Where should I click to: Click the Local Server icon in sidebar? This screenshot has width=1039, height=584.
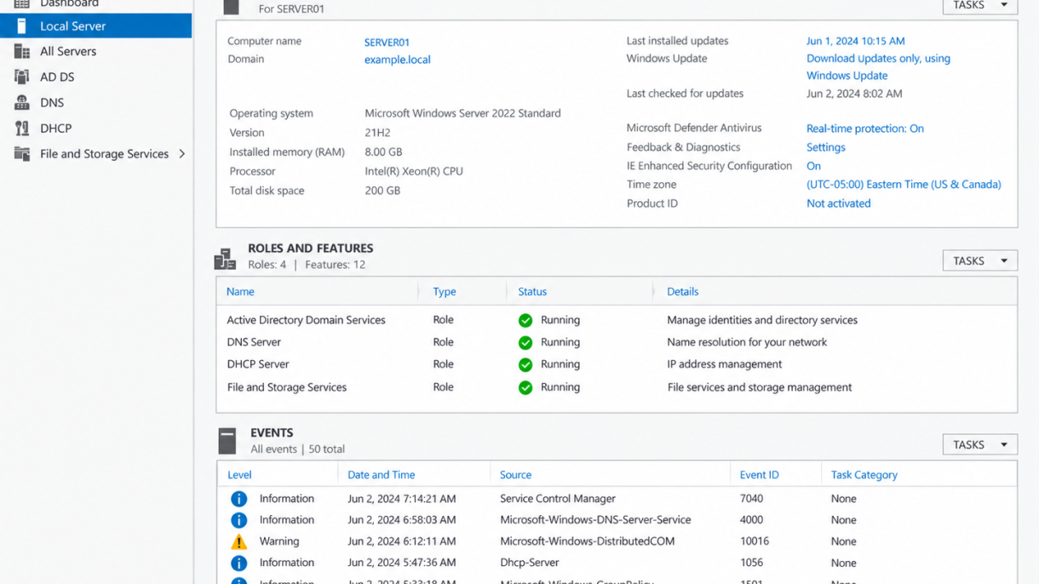click(22, 26)
